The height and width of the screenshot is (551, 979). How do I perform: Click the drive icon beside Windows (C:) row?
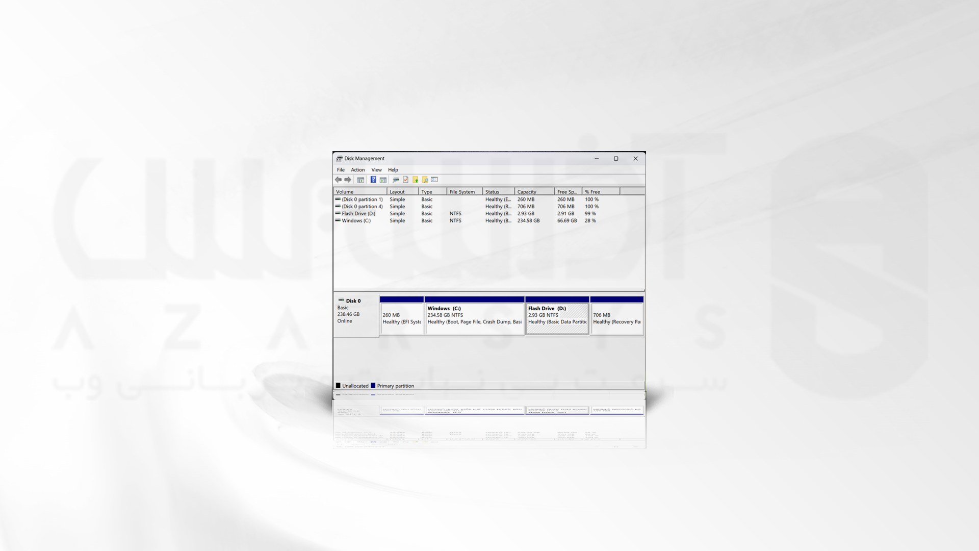pyautogui.click(x=338, y=220)
